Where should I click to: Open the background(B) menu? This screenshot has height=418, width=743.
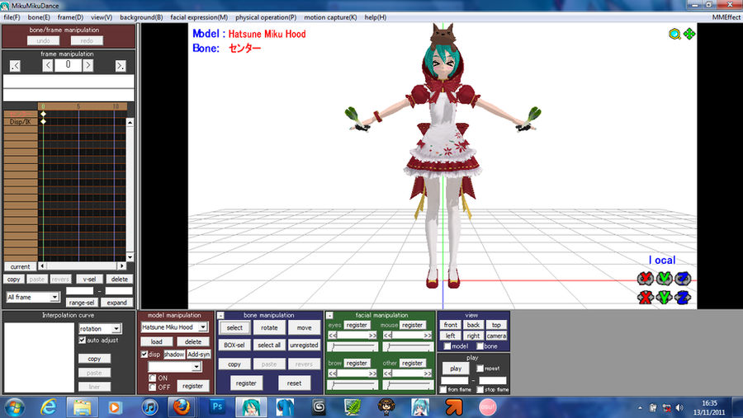[x=141, y=17]
